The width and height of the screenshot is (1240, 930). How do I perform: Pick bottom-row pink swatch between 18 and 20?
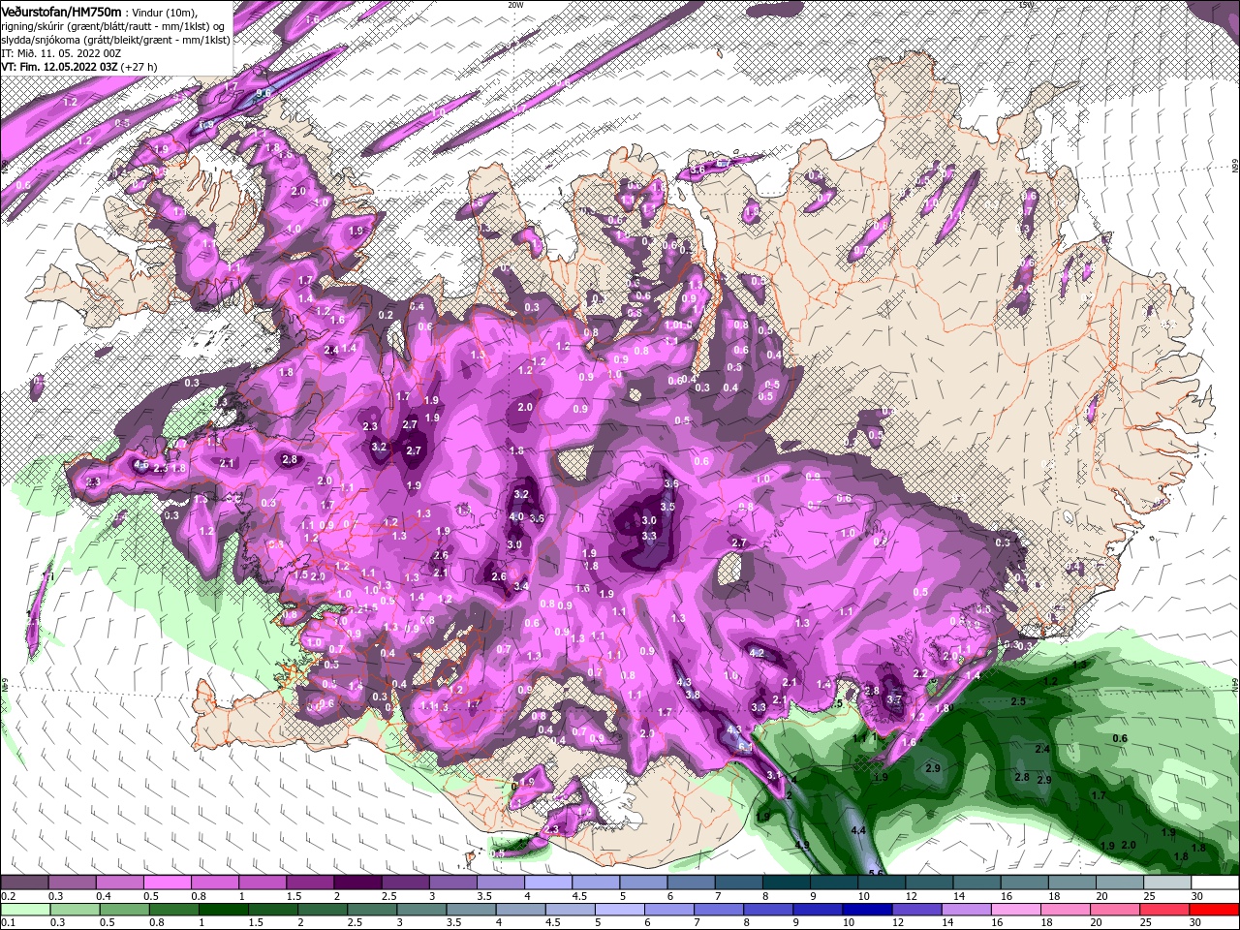click(x=1067, y=909)
